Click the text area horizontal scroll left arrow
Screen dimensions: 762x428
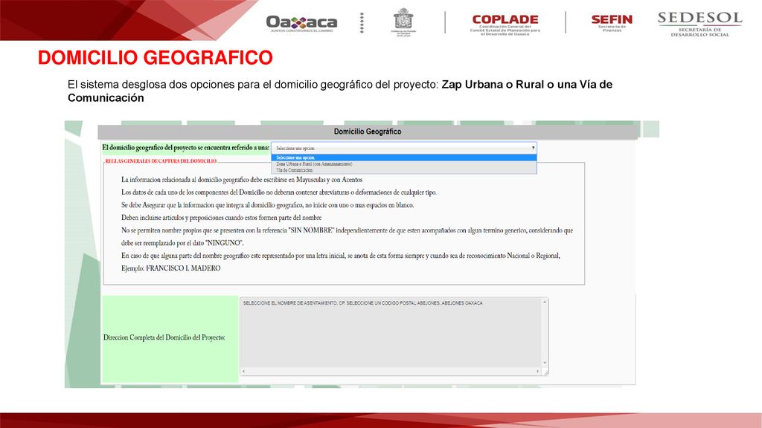[x=243, y=372]
